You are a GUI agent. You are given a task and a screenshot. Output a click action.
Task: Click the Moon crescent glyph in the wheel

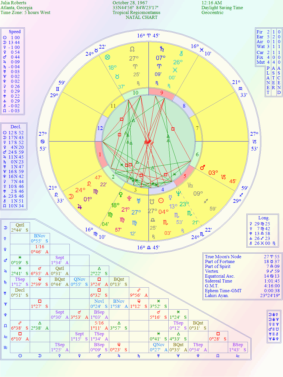pos(71,196)
